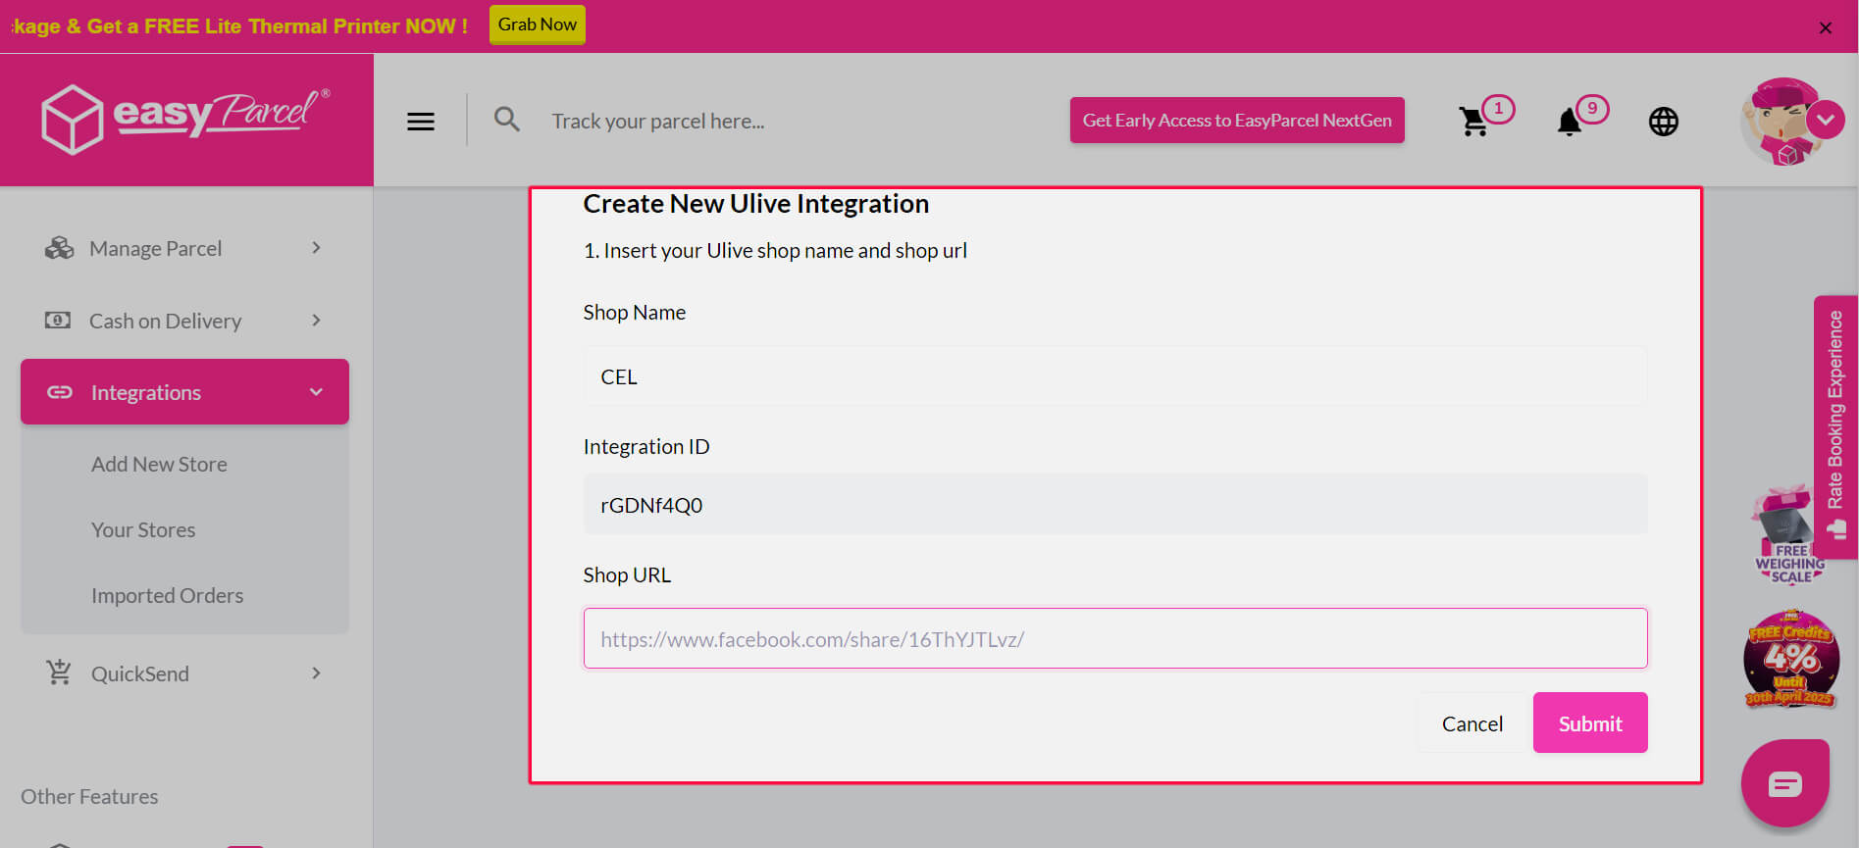Click the Shop Name field
The image size is (1859, 848).
click(1115, 376)
